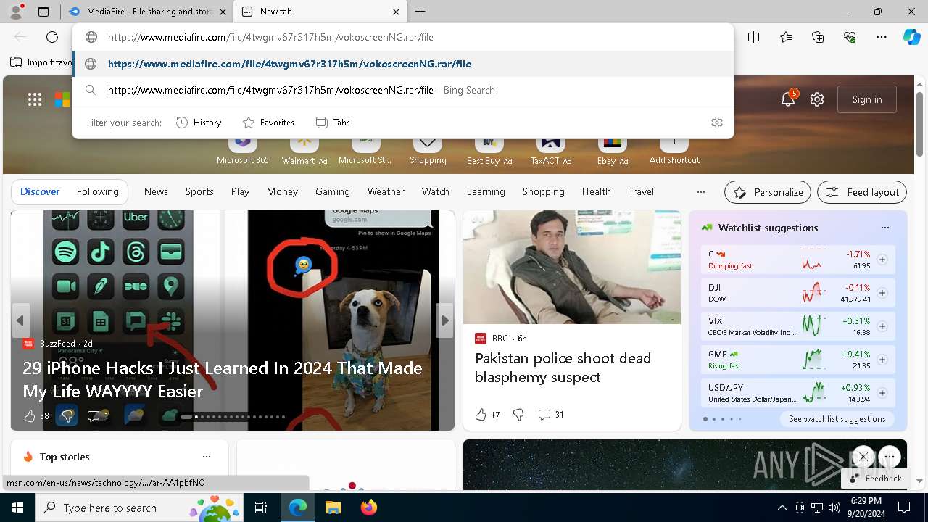Image resolution: width=928 pixels, height=522 pixels.
Task: Open tab actions menu icon
Action: 43,12
